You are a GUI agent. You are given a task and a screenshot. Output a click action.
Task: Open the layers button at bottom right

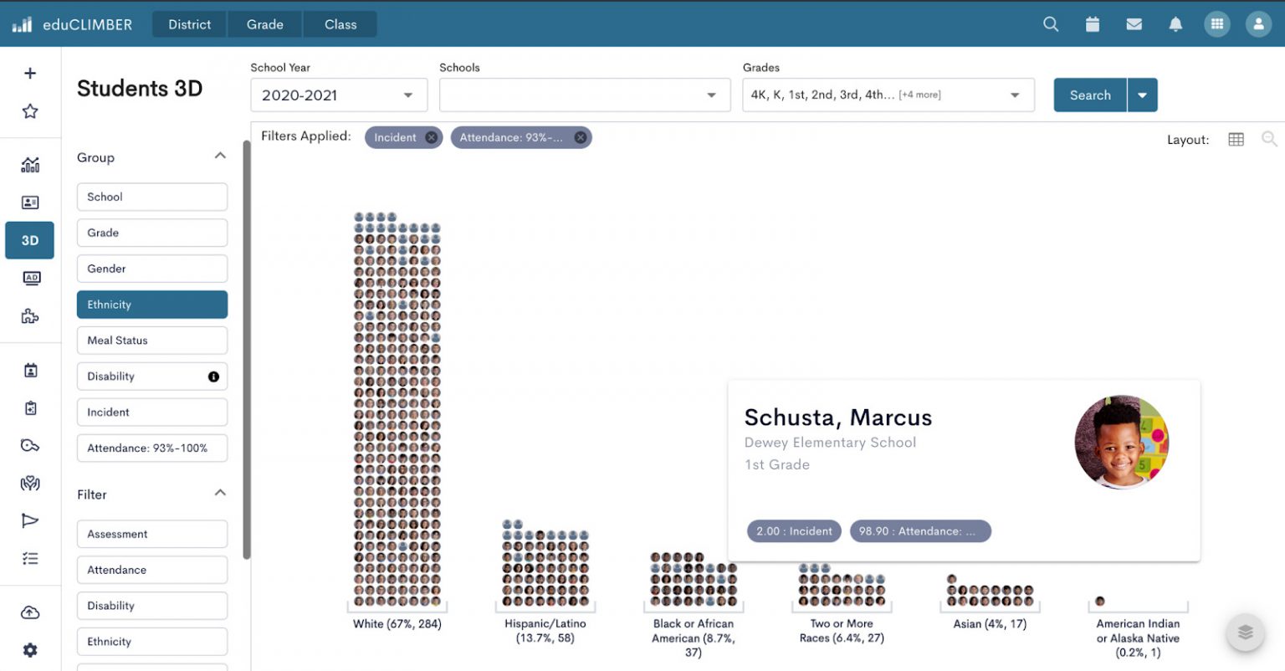(x=1245, y=633)
